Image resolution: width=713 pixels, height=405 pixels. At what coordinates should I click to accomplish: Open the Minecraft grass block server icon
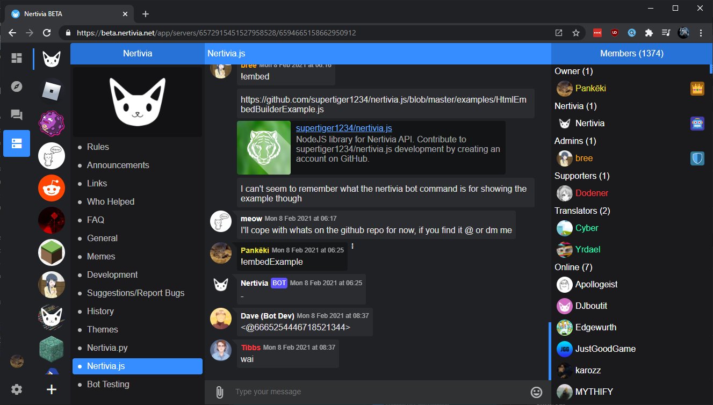point(52,252)
